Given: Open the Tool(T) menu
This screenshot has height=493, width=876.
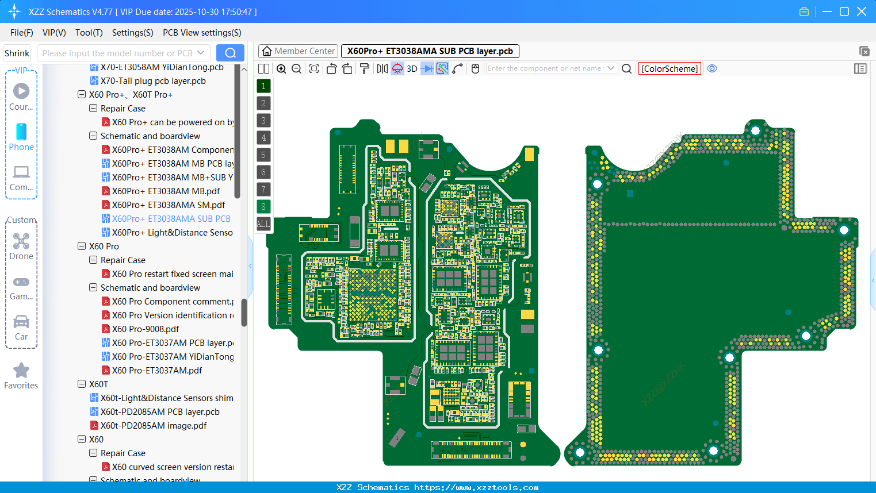Looking at the screenshot, I should [89, 33].
